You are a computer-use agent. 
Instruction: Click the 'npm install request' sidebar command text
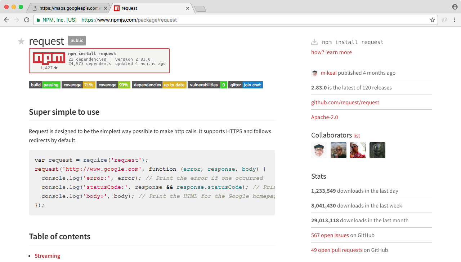point(353,42)
